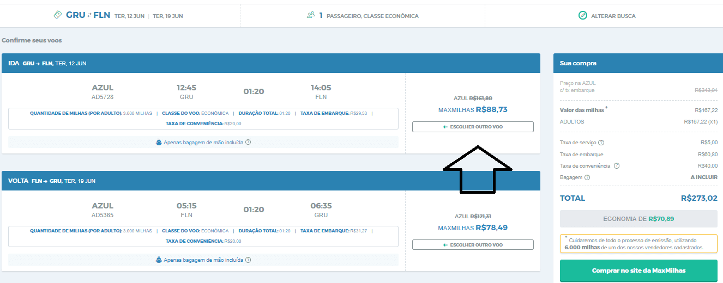
Task: Click Apenas bagagem de mão incluída on IDA
Action: tap(203, 143)
